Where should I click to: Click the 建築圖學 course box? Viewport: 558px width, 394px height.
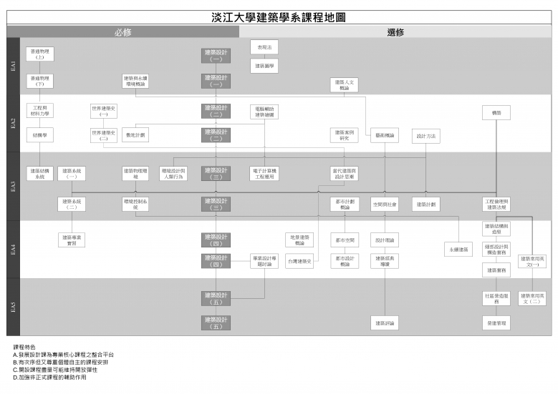pos(264,66)
